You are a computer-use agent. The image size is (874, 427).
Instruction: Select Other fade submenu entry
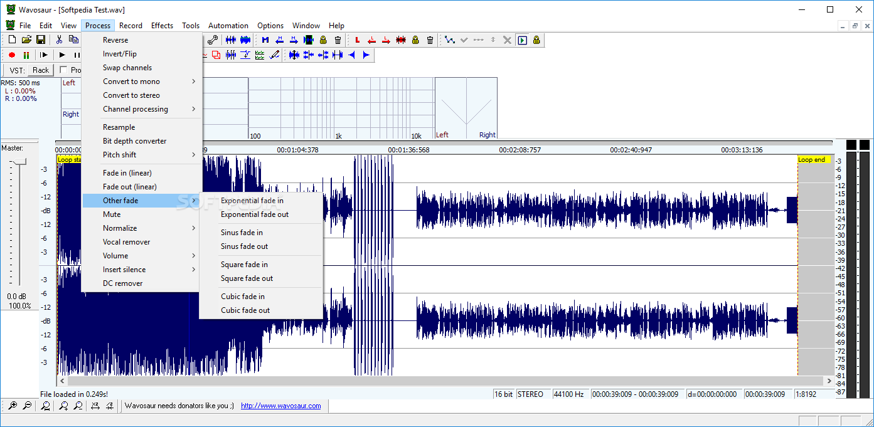pyautogui.click(x=142, y=201)
